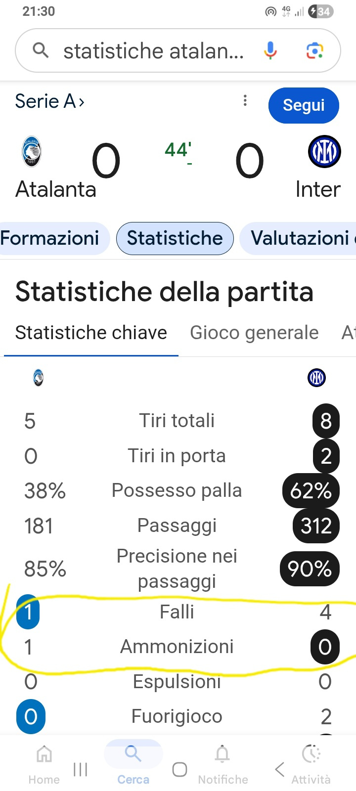Select the Statistiche chiave tab
This screenshot has width=356, height=791.
(x=91, y=333)
